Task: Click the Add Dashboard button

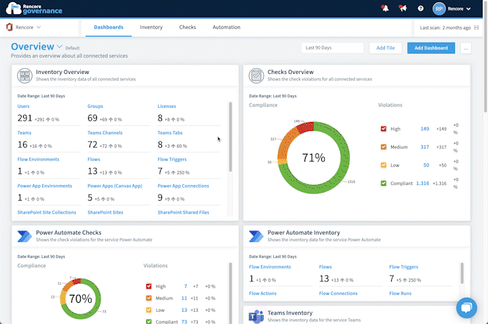Action: pyautogui.click(x=431, y=48)
